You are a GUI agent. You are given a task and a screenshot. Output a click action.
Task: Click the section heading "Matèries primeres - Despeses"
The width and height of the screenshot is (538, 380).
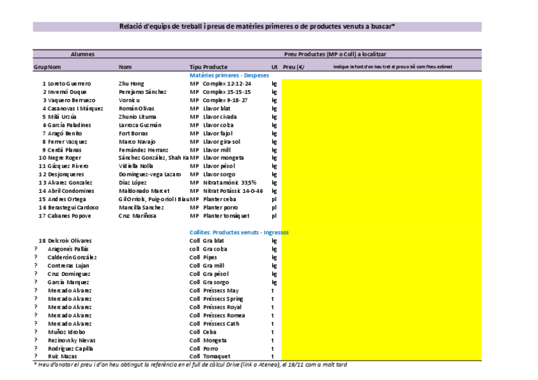[x=229, y=75]
